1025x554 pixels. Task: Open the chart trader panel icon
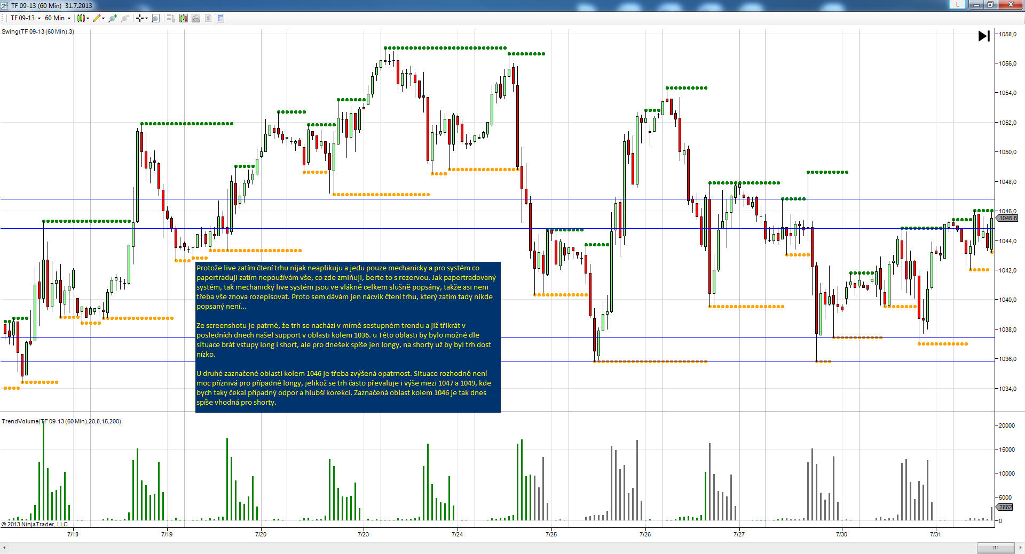(171, 18)
